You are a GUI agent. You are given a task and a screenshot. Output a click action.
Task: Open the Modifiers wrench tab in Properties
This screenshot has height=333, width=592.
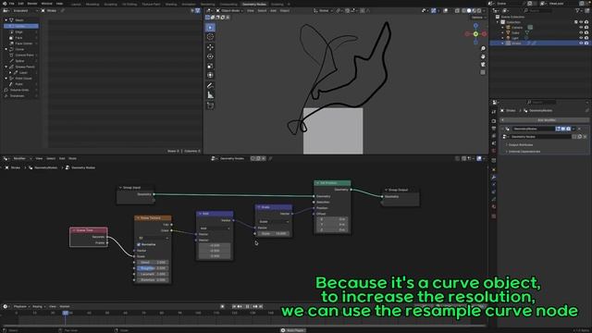click(x=493, y=177)
